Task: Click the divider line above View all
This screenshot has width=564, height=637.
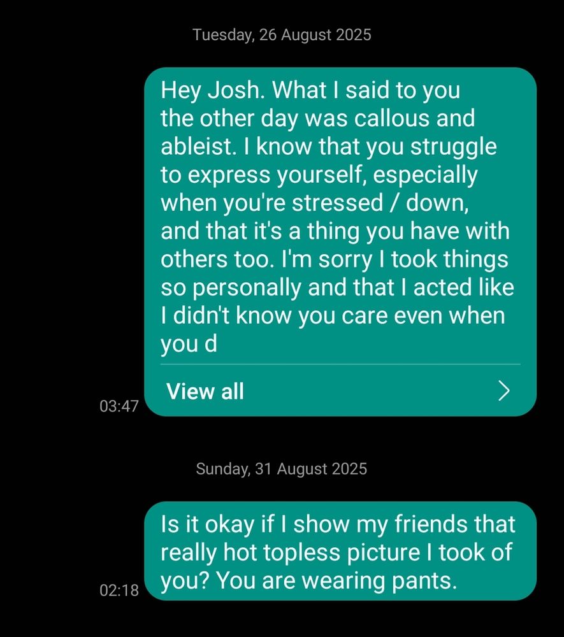Action: [x=340, y=364]
